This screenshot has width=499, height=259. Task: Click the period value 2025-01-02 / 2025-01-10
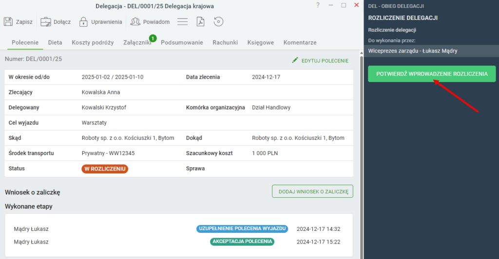(x=113, y=77)
